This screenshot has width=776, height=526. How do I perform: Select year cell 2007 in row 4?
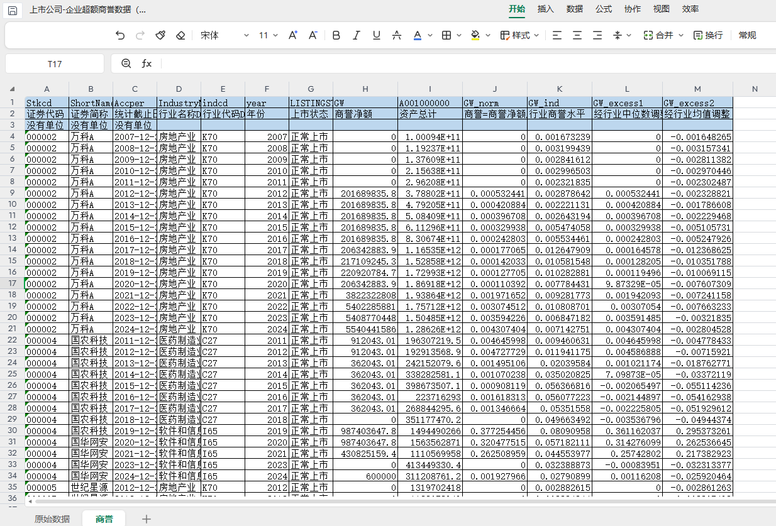267,136
